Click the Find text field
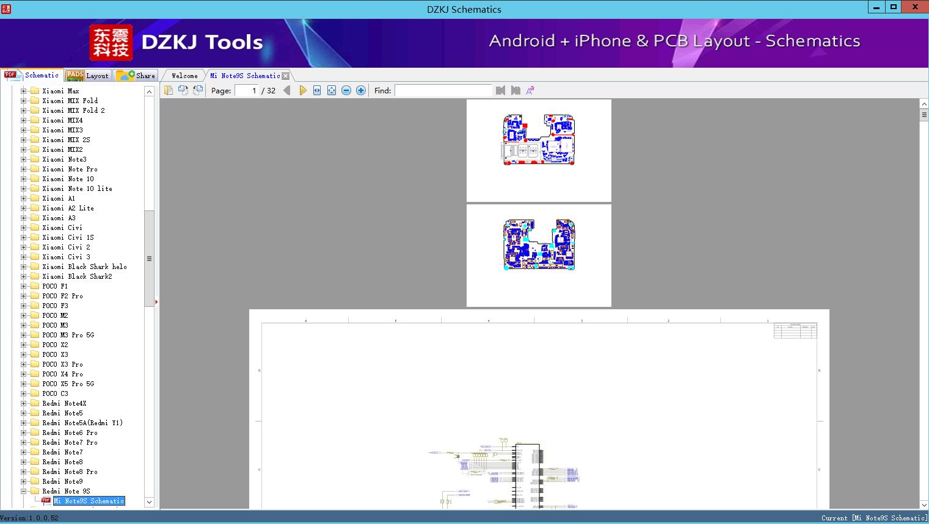The width and height of the screenshot is (929, 524). 443,90
